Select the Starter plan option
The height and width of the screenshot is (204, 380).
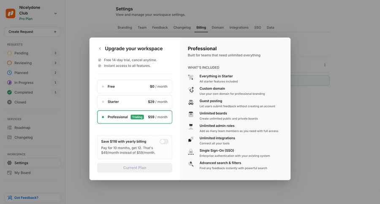point(135,102)
